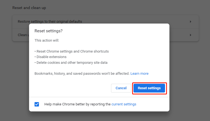Image resolution: width=210 pixels, height=121 pixels.
Task: Click the Bookmarks, history, and saved passwords sentence
Action: pyautogui.click(x=82, y=74)
